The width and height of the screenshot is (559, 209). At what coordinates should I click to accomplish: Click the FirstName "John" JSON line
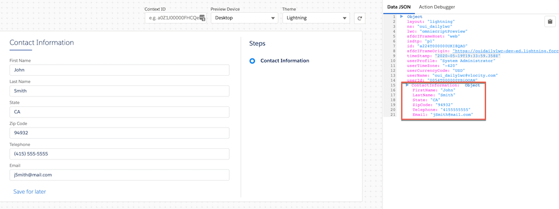434,90
